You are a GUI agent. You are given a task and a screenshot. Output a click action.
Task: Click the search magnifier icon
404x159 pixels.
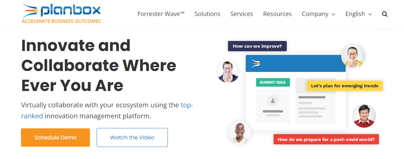coord(385,14)
